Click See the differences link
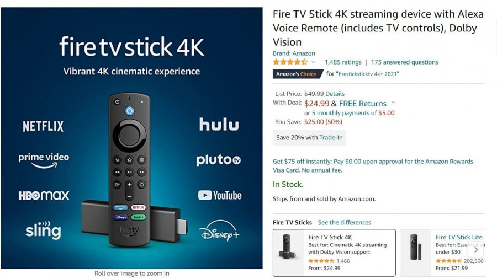 [344, 222]
